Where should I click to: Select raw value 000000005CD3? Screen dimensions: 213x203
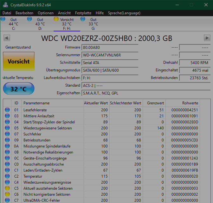[x=184, y=140]
